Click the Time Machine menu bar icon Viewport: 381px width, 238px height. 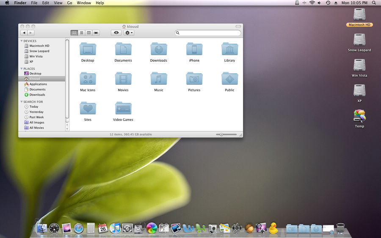(x=328, y=3)
